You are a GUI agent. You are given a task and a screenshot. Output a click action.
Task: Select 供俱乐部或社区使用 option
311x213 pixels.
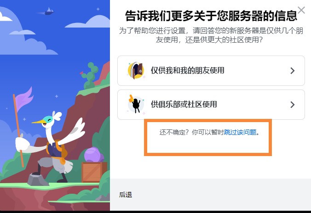[x=211, y=105]
